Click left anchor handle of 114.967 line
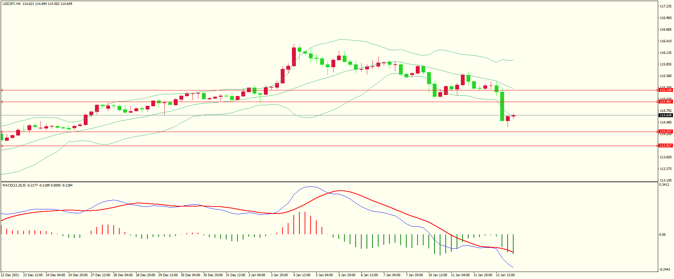 click(x=2, y=102)
